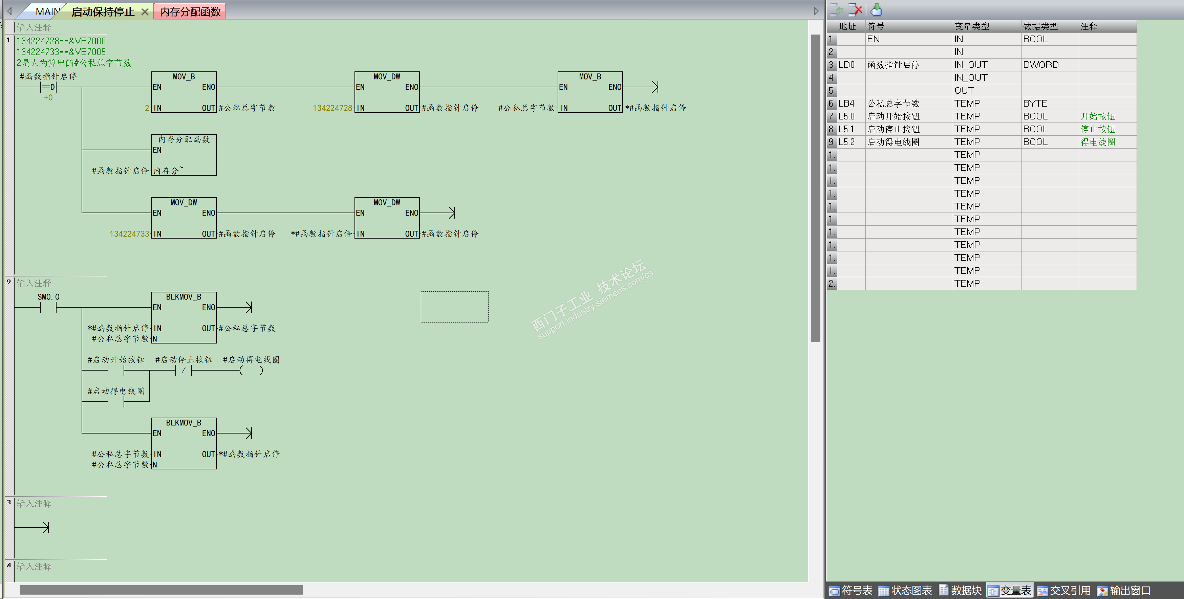This screenshot has width=1184, height=599.
Task: Click the delete row icon with red X
Action: 855,9
